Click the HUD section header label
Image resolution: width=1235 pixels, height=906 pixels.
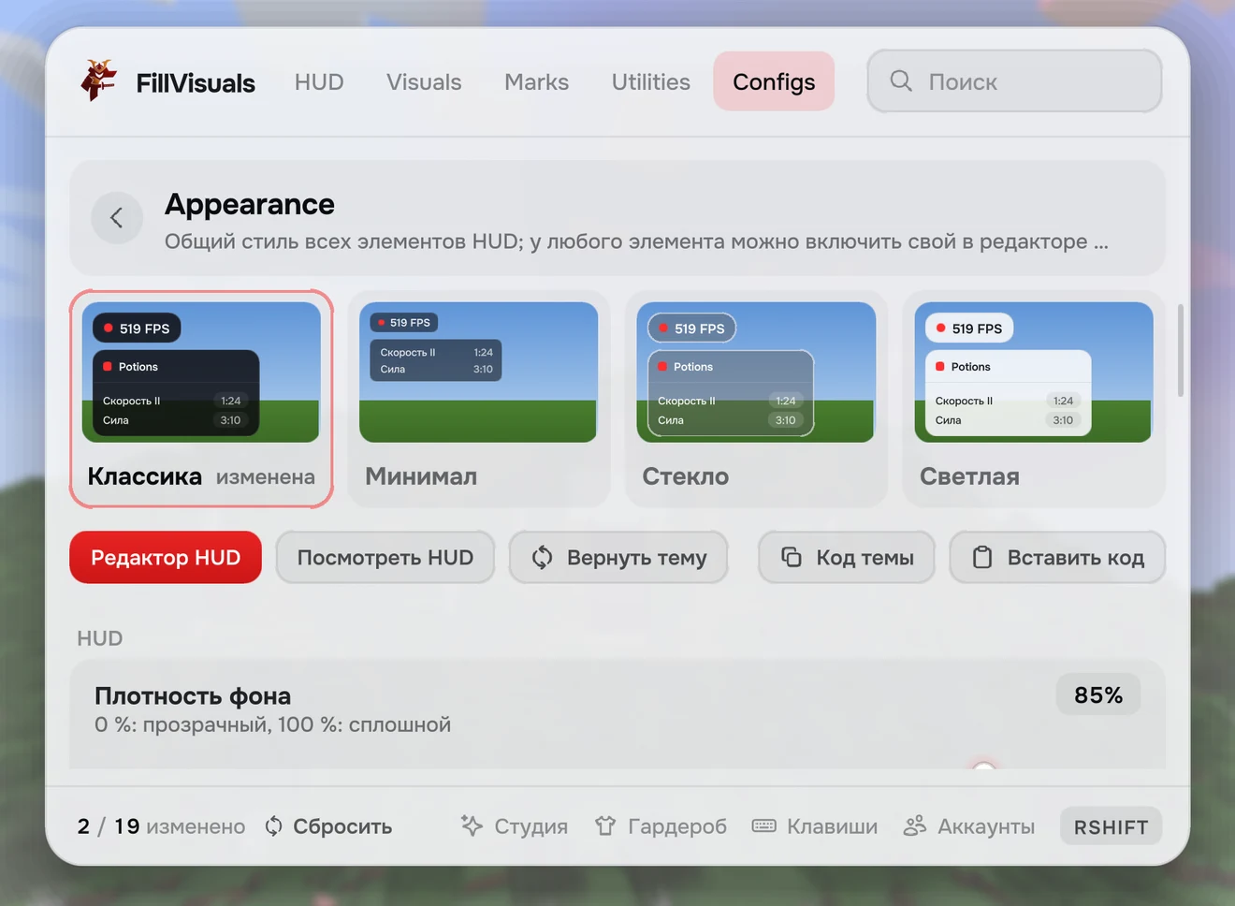point(100,638)
